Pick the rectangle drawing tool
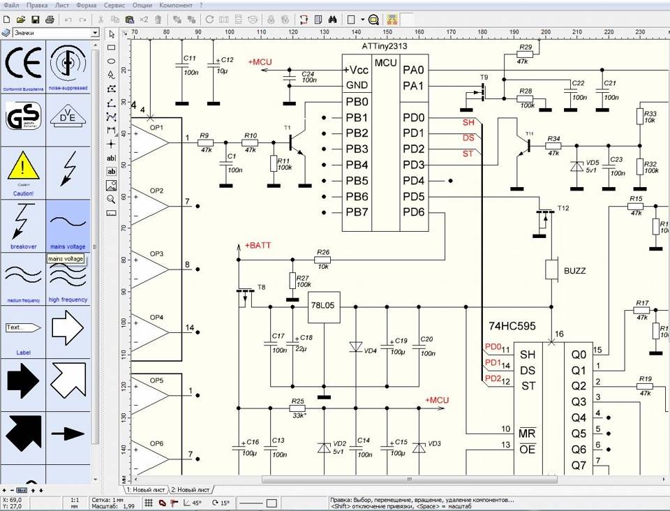The height and width of the screenshot is (511, 670). coord(112,47)
